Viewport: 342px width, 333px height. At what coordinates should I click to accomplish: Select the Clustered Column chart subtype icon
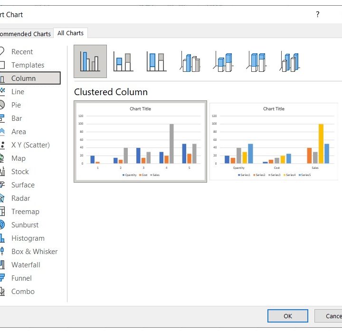tap(90, 61)
